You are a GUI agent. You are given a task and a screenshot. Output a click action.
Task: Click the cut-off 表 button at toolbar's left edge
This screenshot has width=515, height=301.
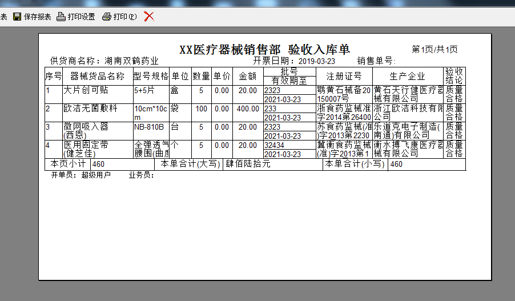pyautogui.click(x=3, y=17)
